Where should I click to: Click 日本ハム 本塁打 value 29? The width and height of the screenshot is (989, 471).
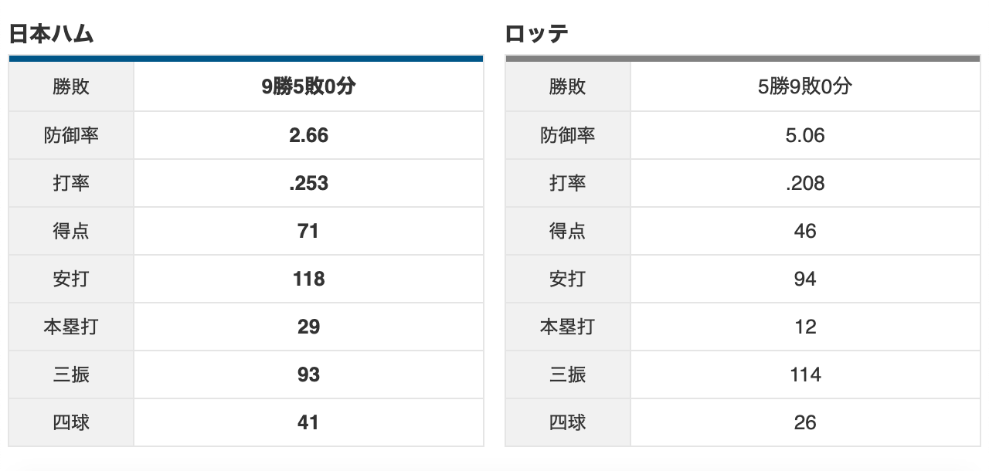(x=308, y=327)
